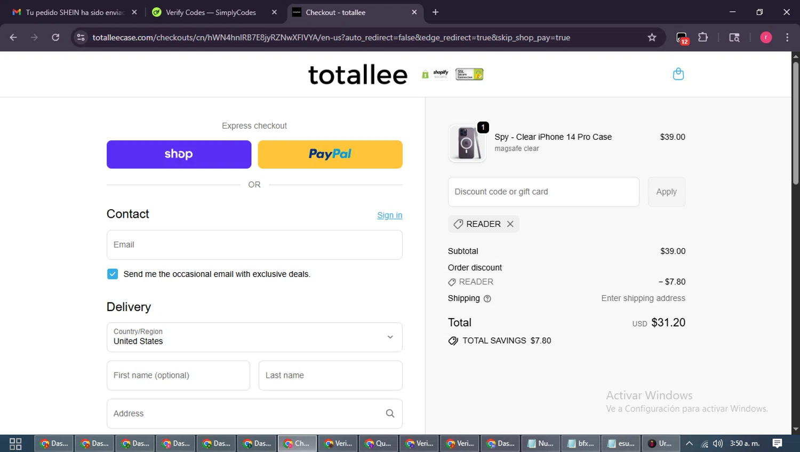
Task: Focus the First name (optional) field
Action: click(178, 376)
